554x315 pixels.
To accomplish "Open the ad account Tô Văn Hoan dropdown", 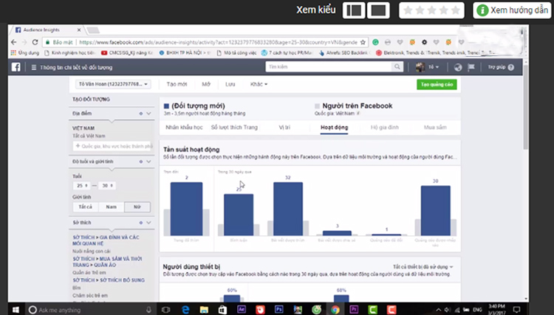I will [x=113, y=84].
